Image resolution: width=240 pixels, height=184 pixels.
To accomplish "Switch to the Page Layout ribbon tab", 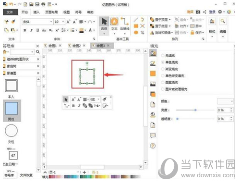I will coord(51,12).
